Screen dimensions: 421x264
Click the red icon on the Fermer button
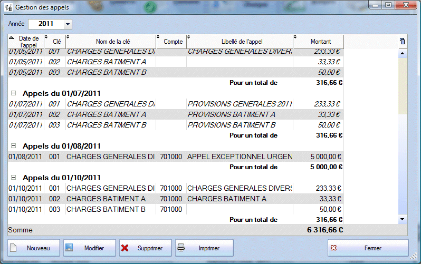click(x=333, y=248)
